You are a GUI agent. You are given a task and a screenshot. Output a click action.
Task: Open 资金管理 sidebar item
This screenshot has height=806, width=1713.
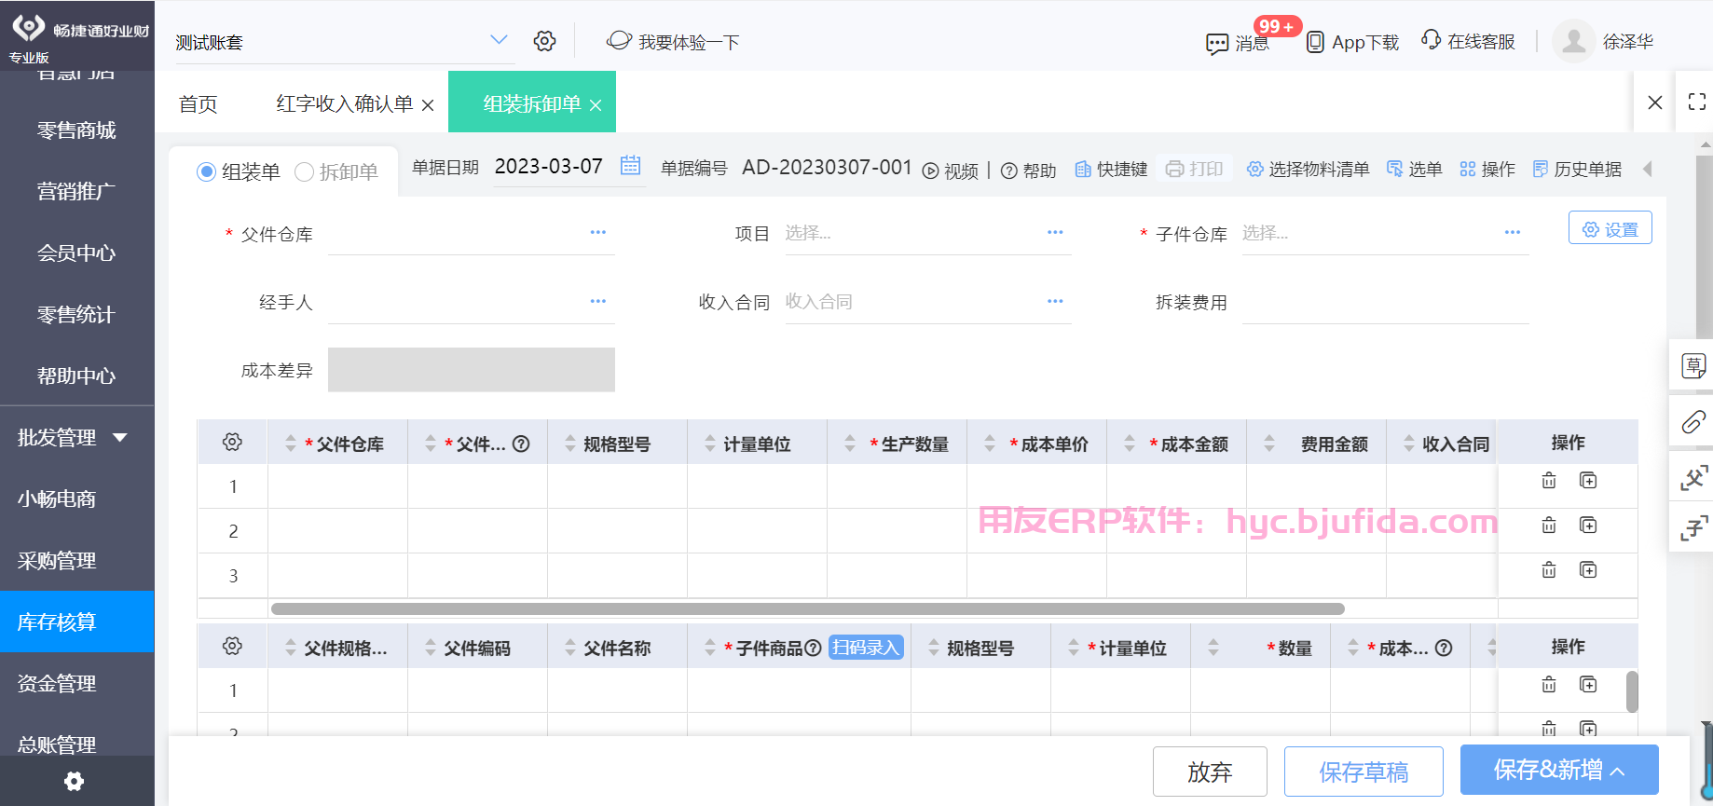coord(76,683)
